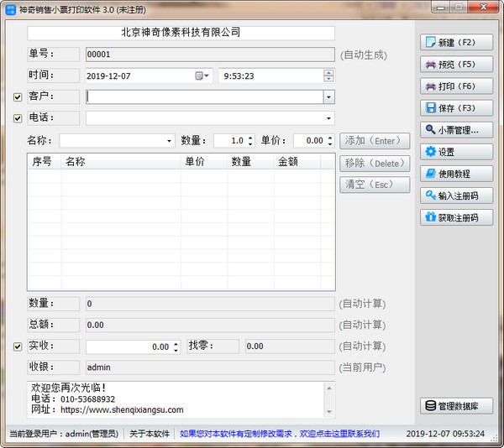Image resolution: width=504 pixels, height=448 pixels.
Task: Open Manage Database (管理数据库)
Action: coord(456,406)
